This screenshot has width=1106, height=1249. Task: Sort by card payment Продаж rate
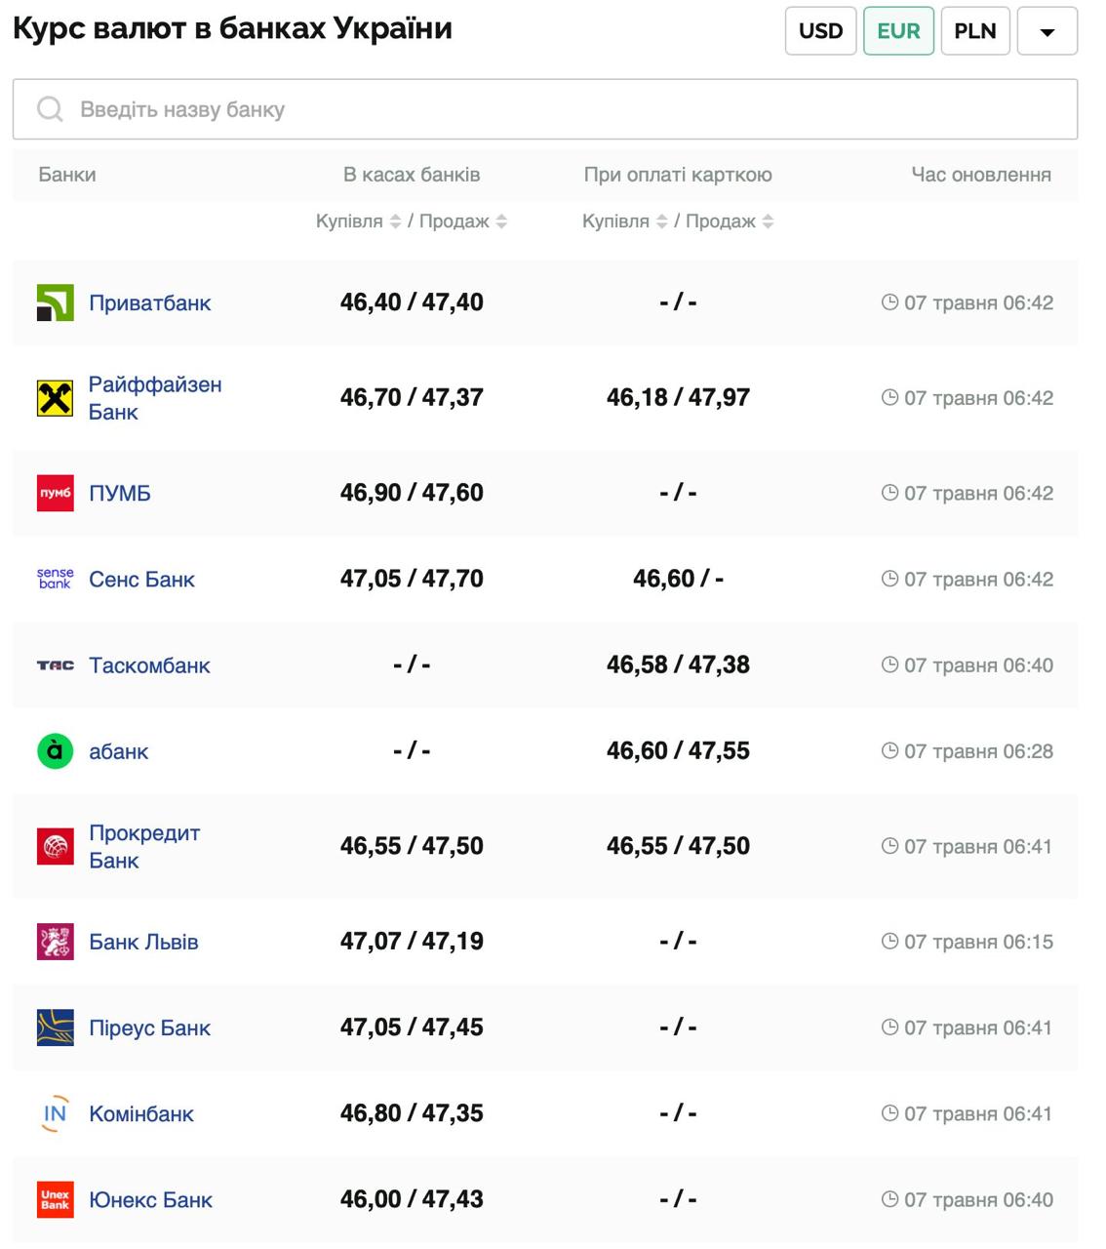768,222
